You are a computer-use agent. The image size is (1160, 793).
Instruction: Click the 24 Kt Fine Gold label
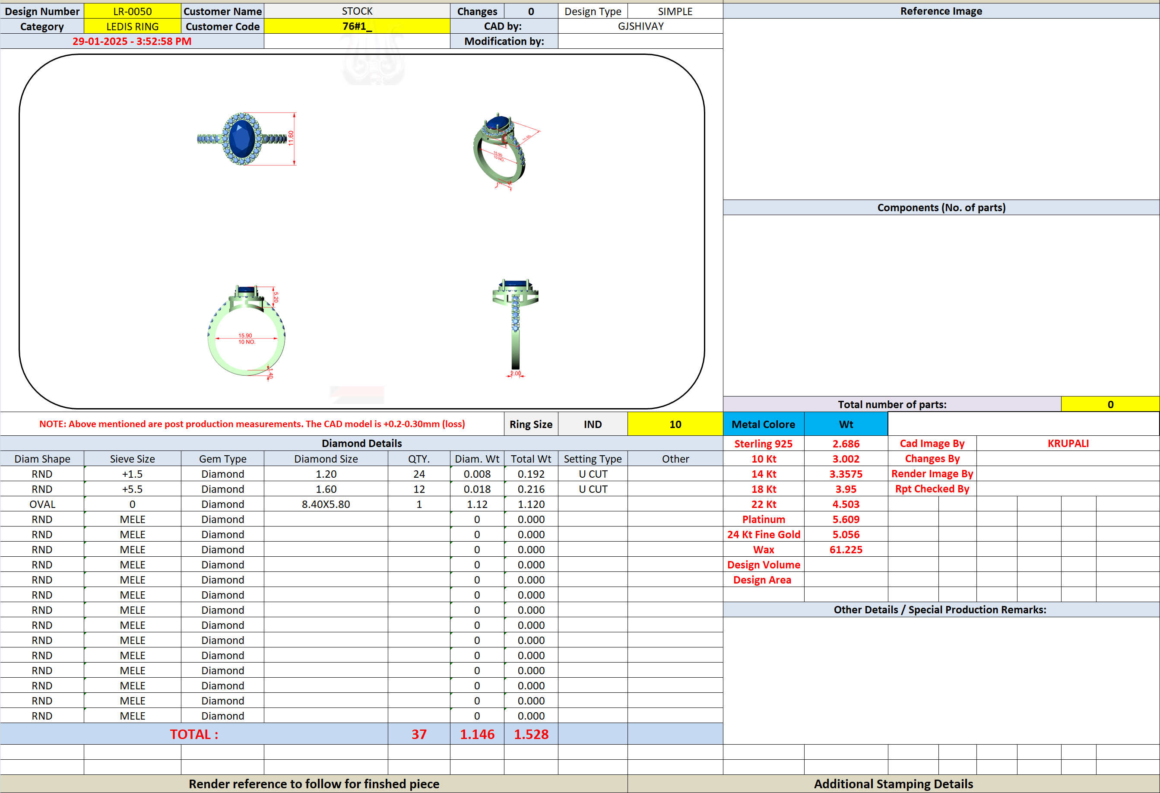[763, 534]
